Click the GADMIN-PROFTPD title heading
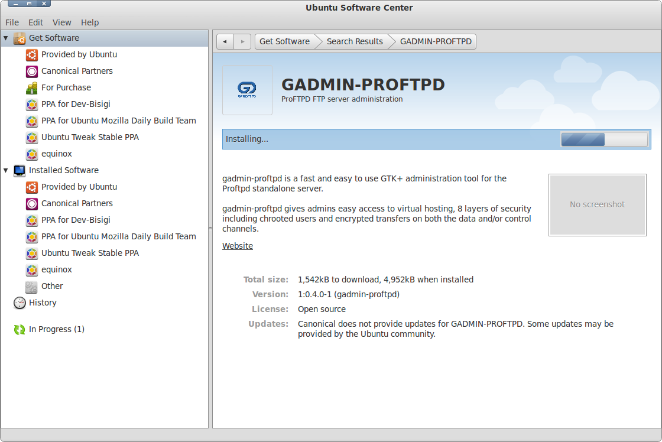662x442 pixels. (x=363, y=85)
